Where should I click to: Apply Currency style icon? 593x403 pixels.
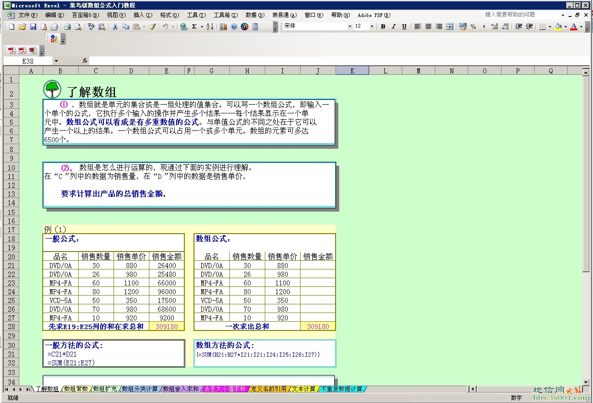coord(462,27)
